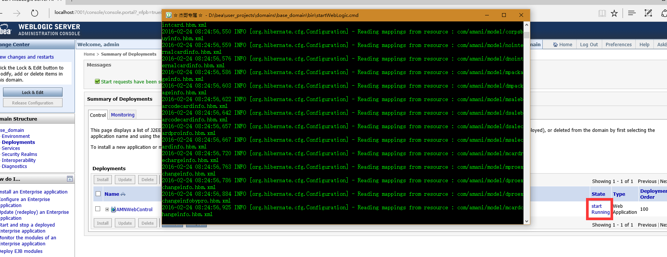
Task: Open Deploy EJB modules help link
Action: pyautogui.click(x=21, y=251)
